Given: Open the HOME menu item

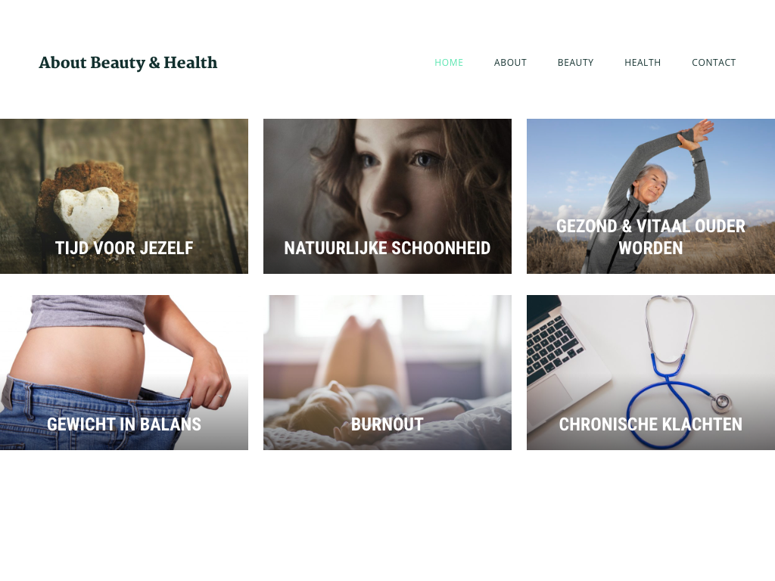Looking at the screenshot, I should [x=448, y=63].
